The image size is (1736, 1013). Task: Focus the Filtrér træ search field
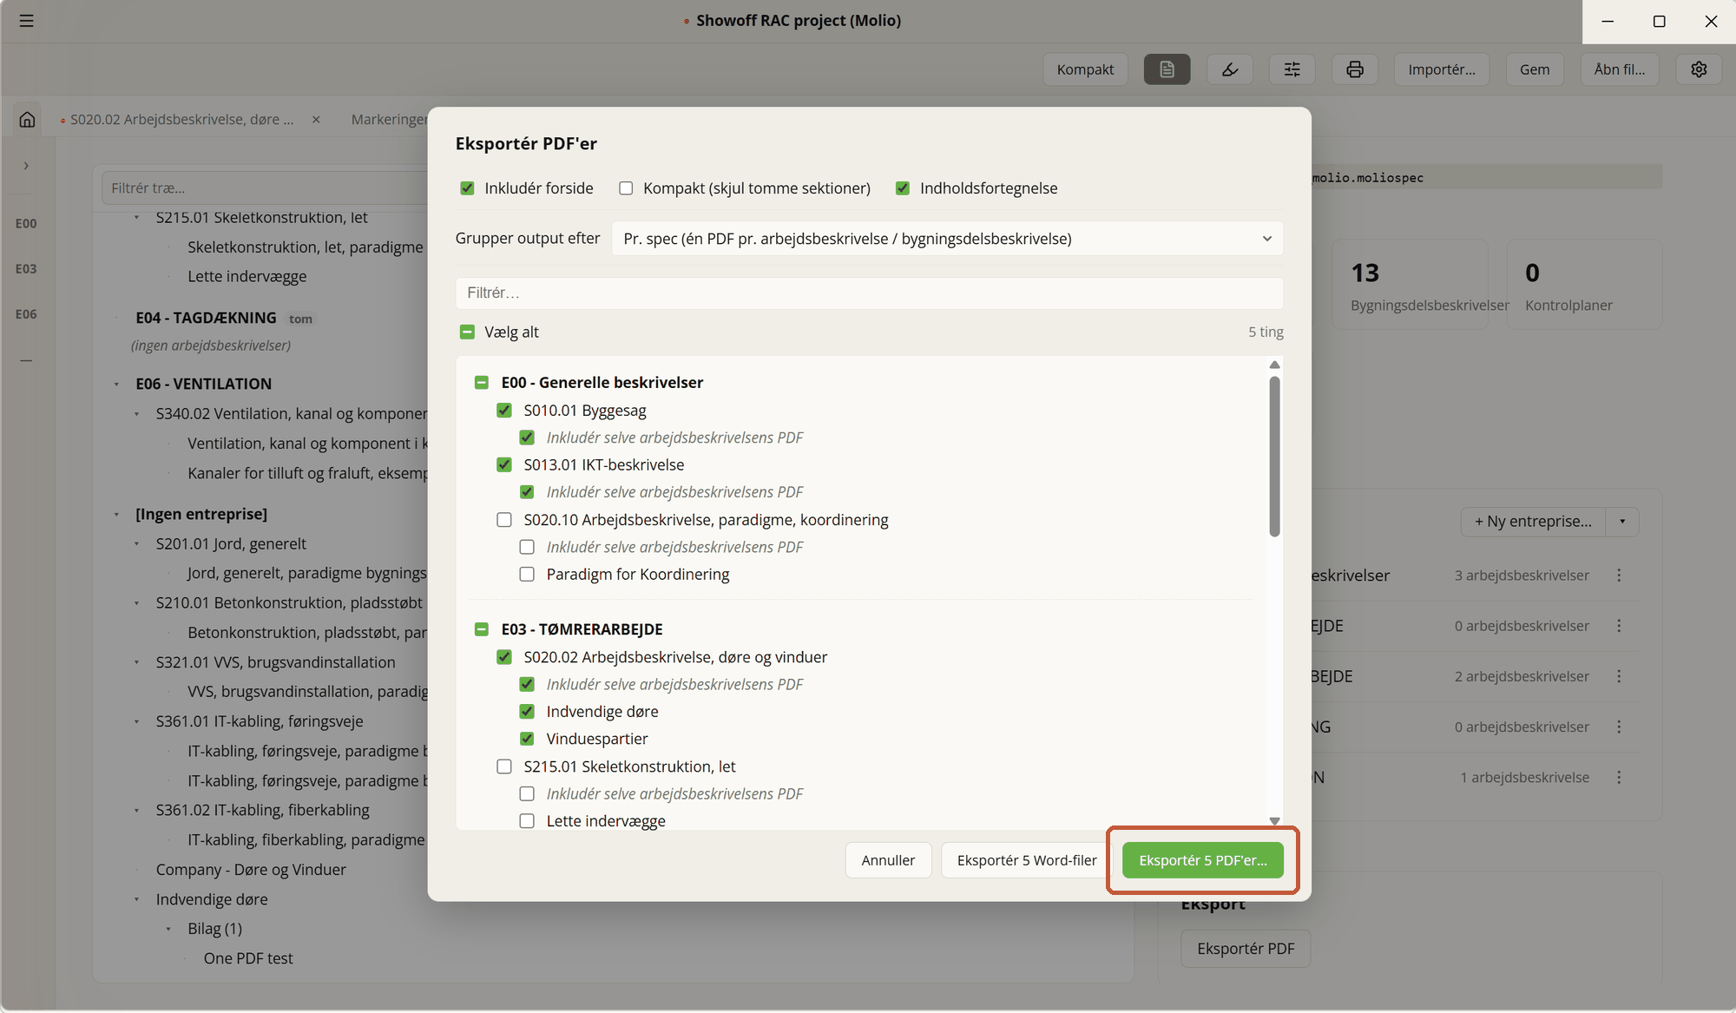tap(265, 188)
